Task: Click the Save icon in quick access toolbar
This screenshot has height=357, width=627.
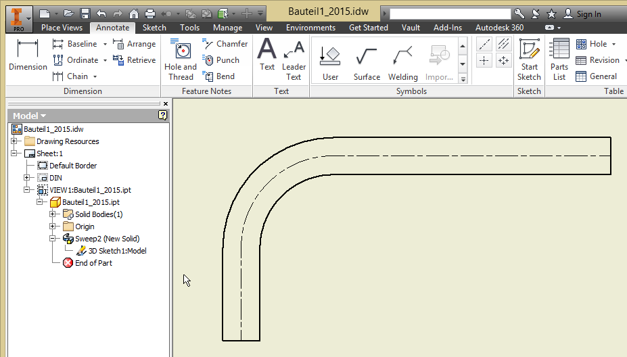Action: click(x=85, y=14)
